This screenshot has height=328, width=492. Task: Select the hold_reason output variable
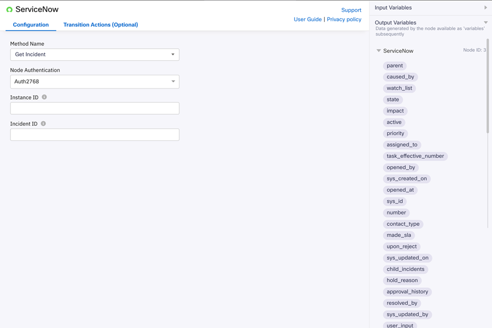402,280
